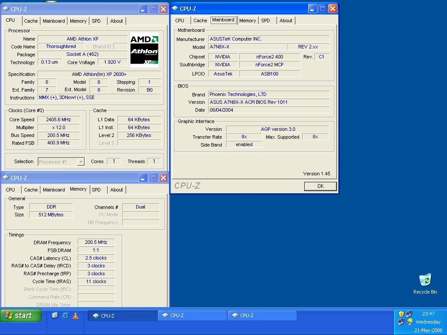Click the 'Thoroughbred' code name value

[x=61, y=46]
